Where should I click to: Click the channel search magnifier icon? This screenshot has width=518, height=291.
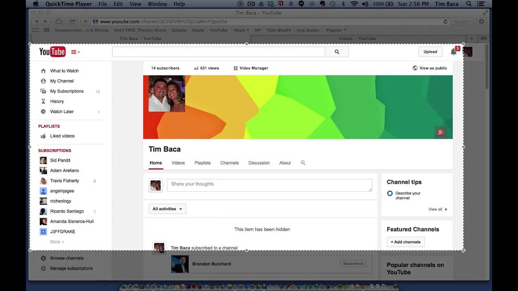pyautogui.click(x=303, y=163)
